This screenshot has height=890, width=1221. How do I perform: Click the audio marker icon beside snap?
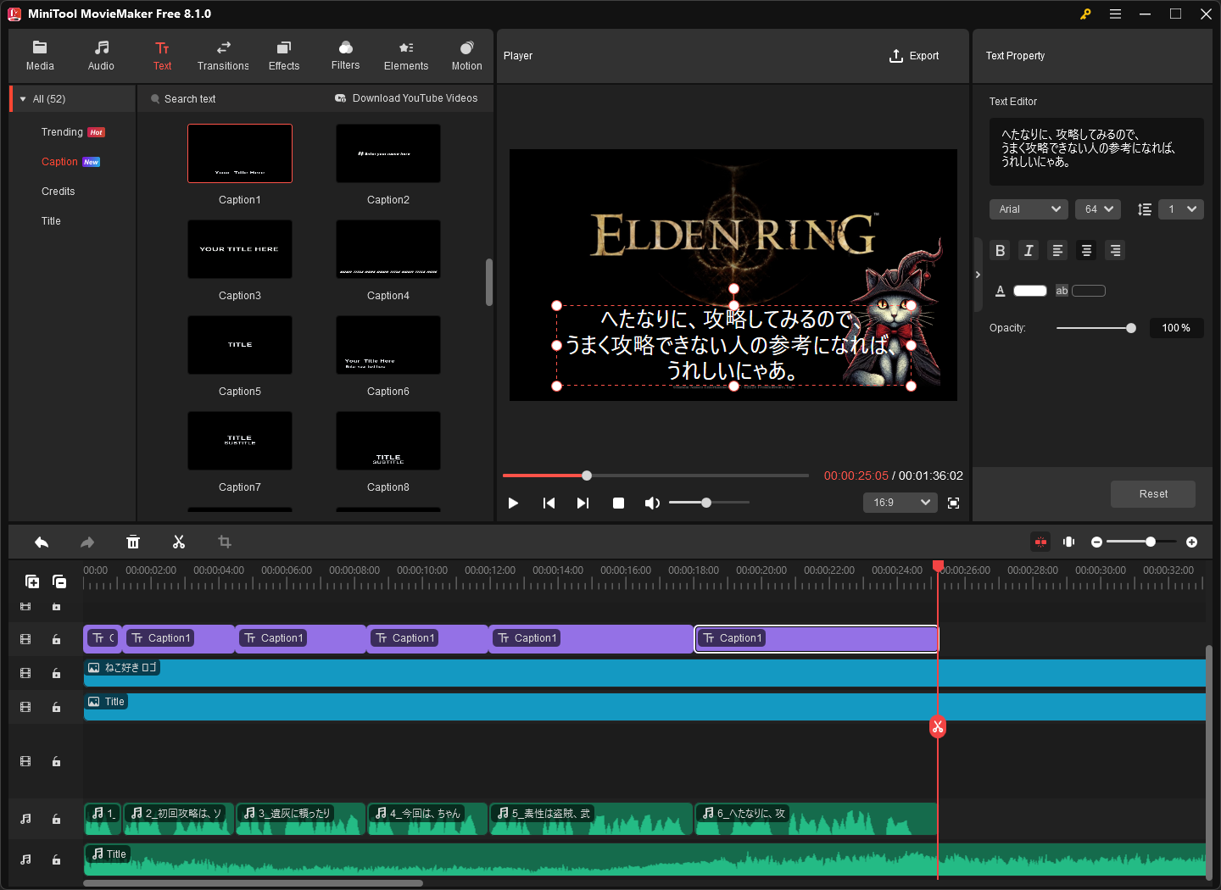click(1069, 542)
